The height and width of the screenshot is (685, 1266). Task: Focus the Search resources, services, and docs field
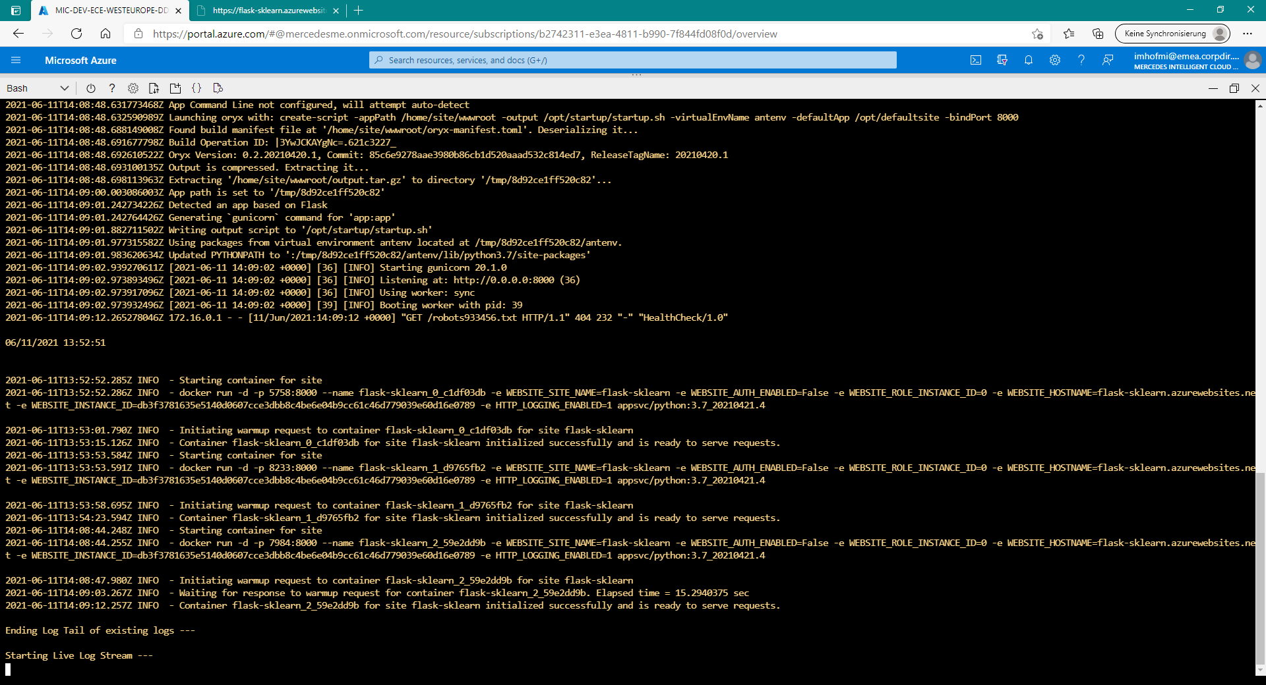633,60
